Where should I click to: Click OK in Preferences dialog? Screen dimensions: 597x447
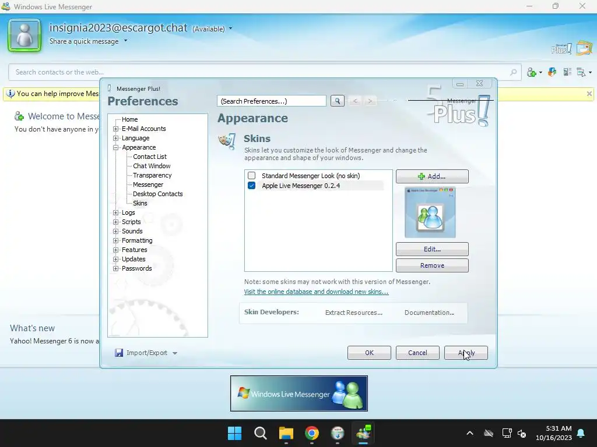click(x=369, y=353)
